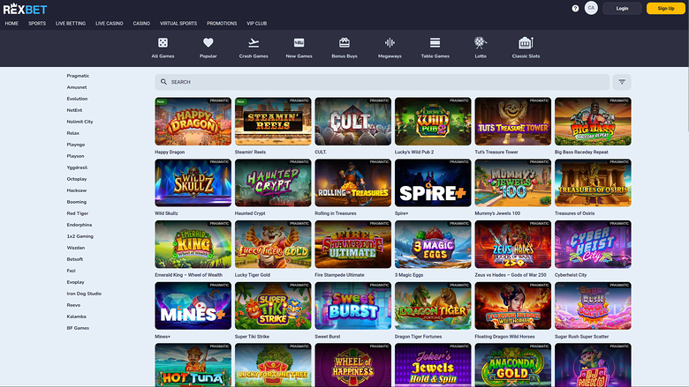Image resolution: width=689 pixels, height=387 pixels.
Task: Click the RexBet logo
Action: coord(25,8)
